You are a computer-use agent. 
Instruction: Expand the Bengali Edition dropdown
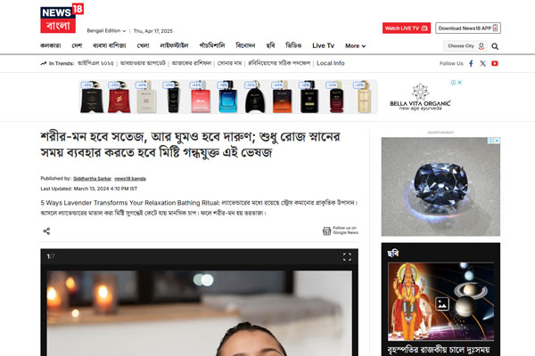[x=106, y=30]
